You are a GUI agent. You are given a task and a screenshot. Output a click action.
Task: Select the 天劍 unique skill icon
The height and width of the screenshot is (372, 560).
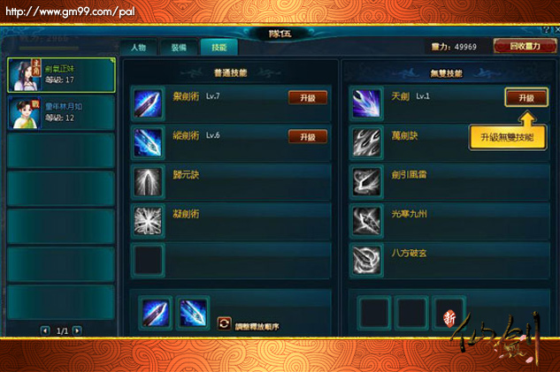[366, 103]
